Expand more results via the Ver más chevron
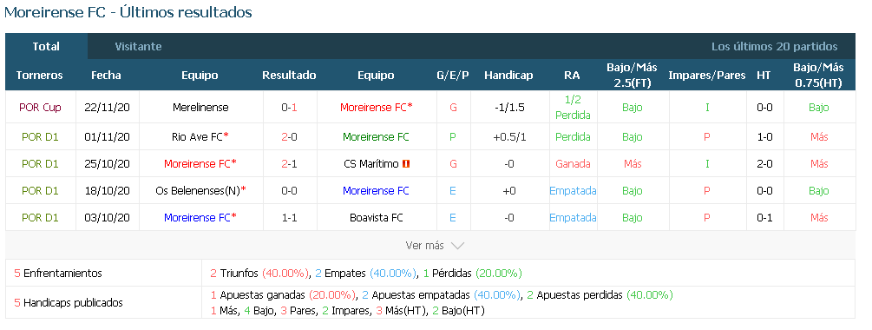Screen dimensions: 872x330 [457, 246]
